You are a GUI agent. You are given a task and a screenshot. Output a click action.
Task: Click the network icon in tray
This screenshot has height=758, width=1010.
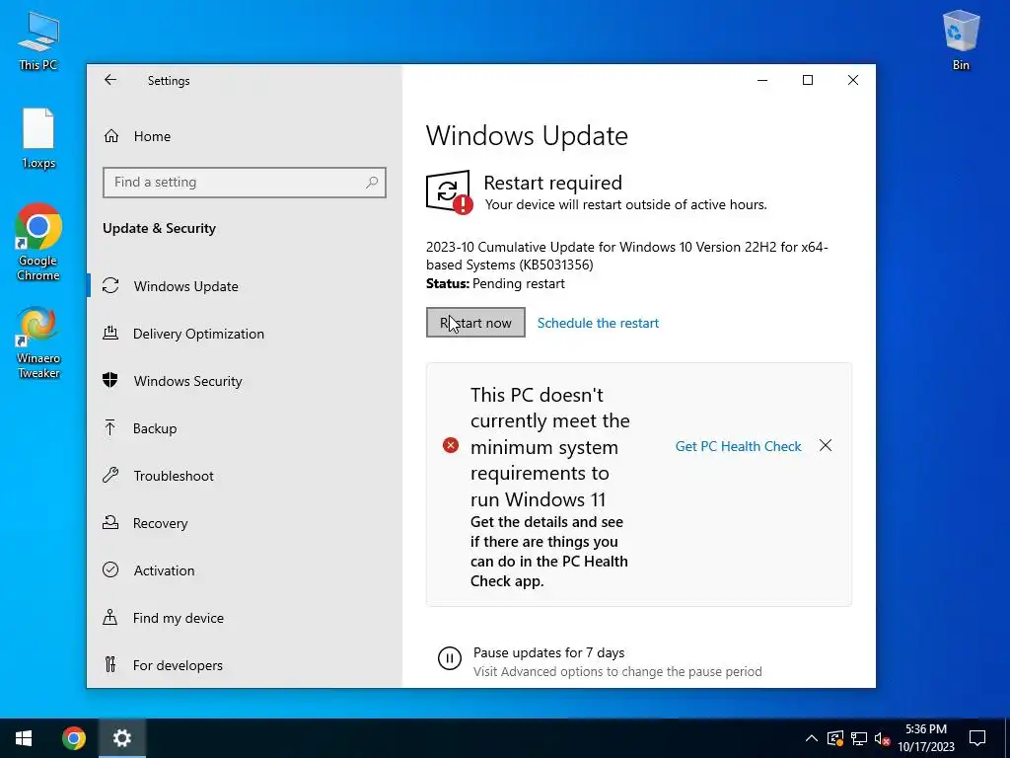click(859, 738)
